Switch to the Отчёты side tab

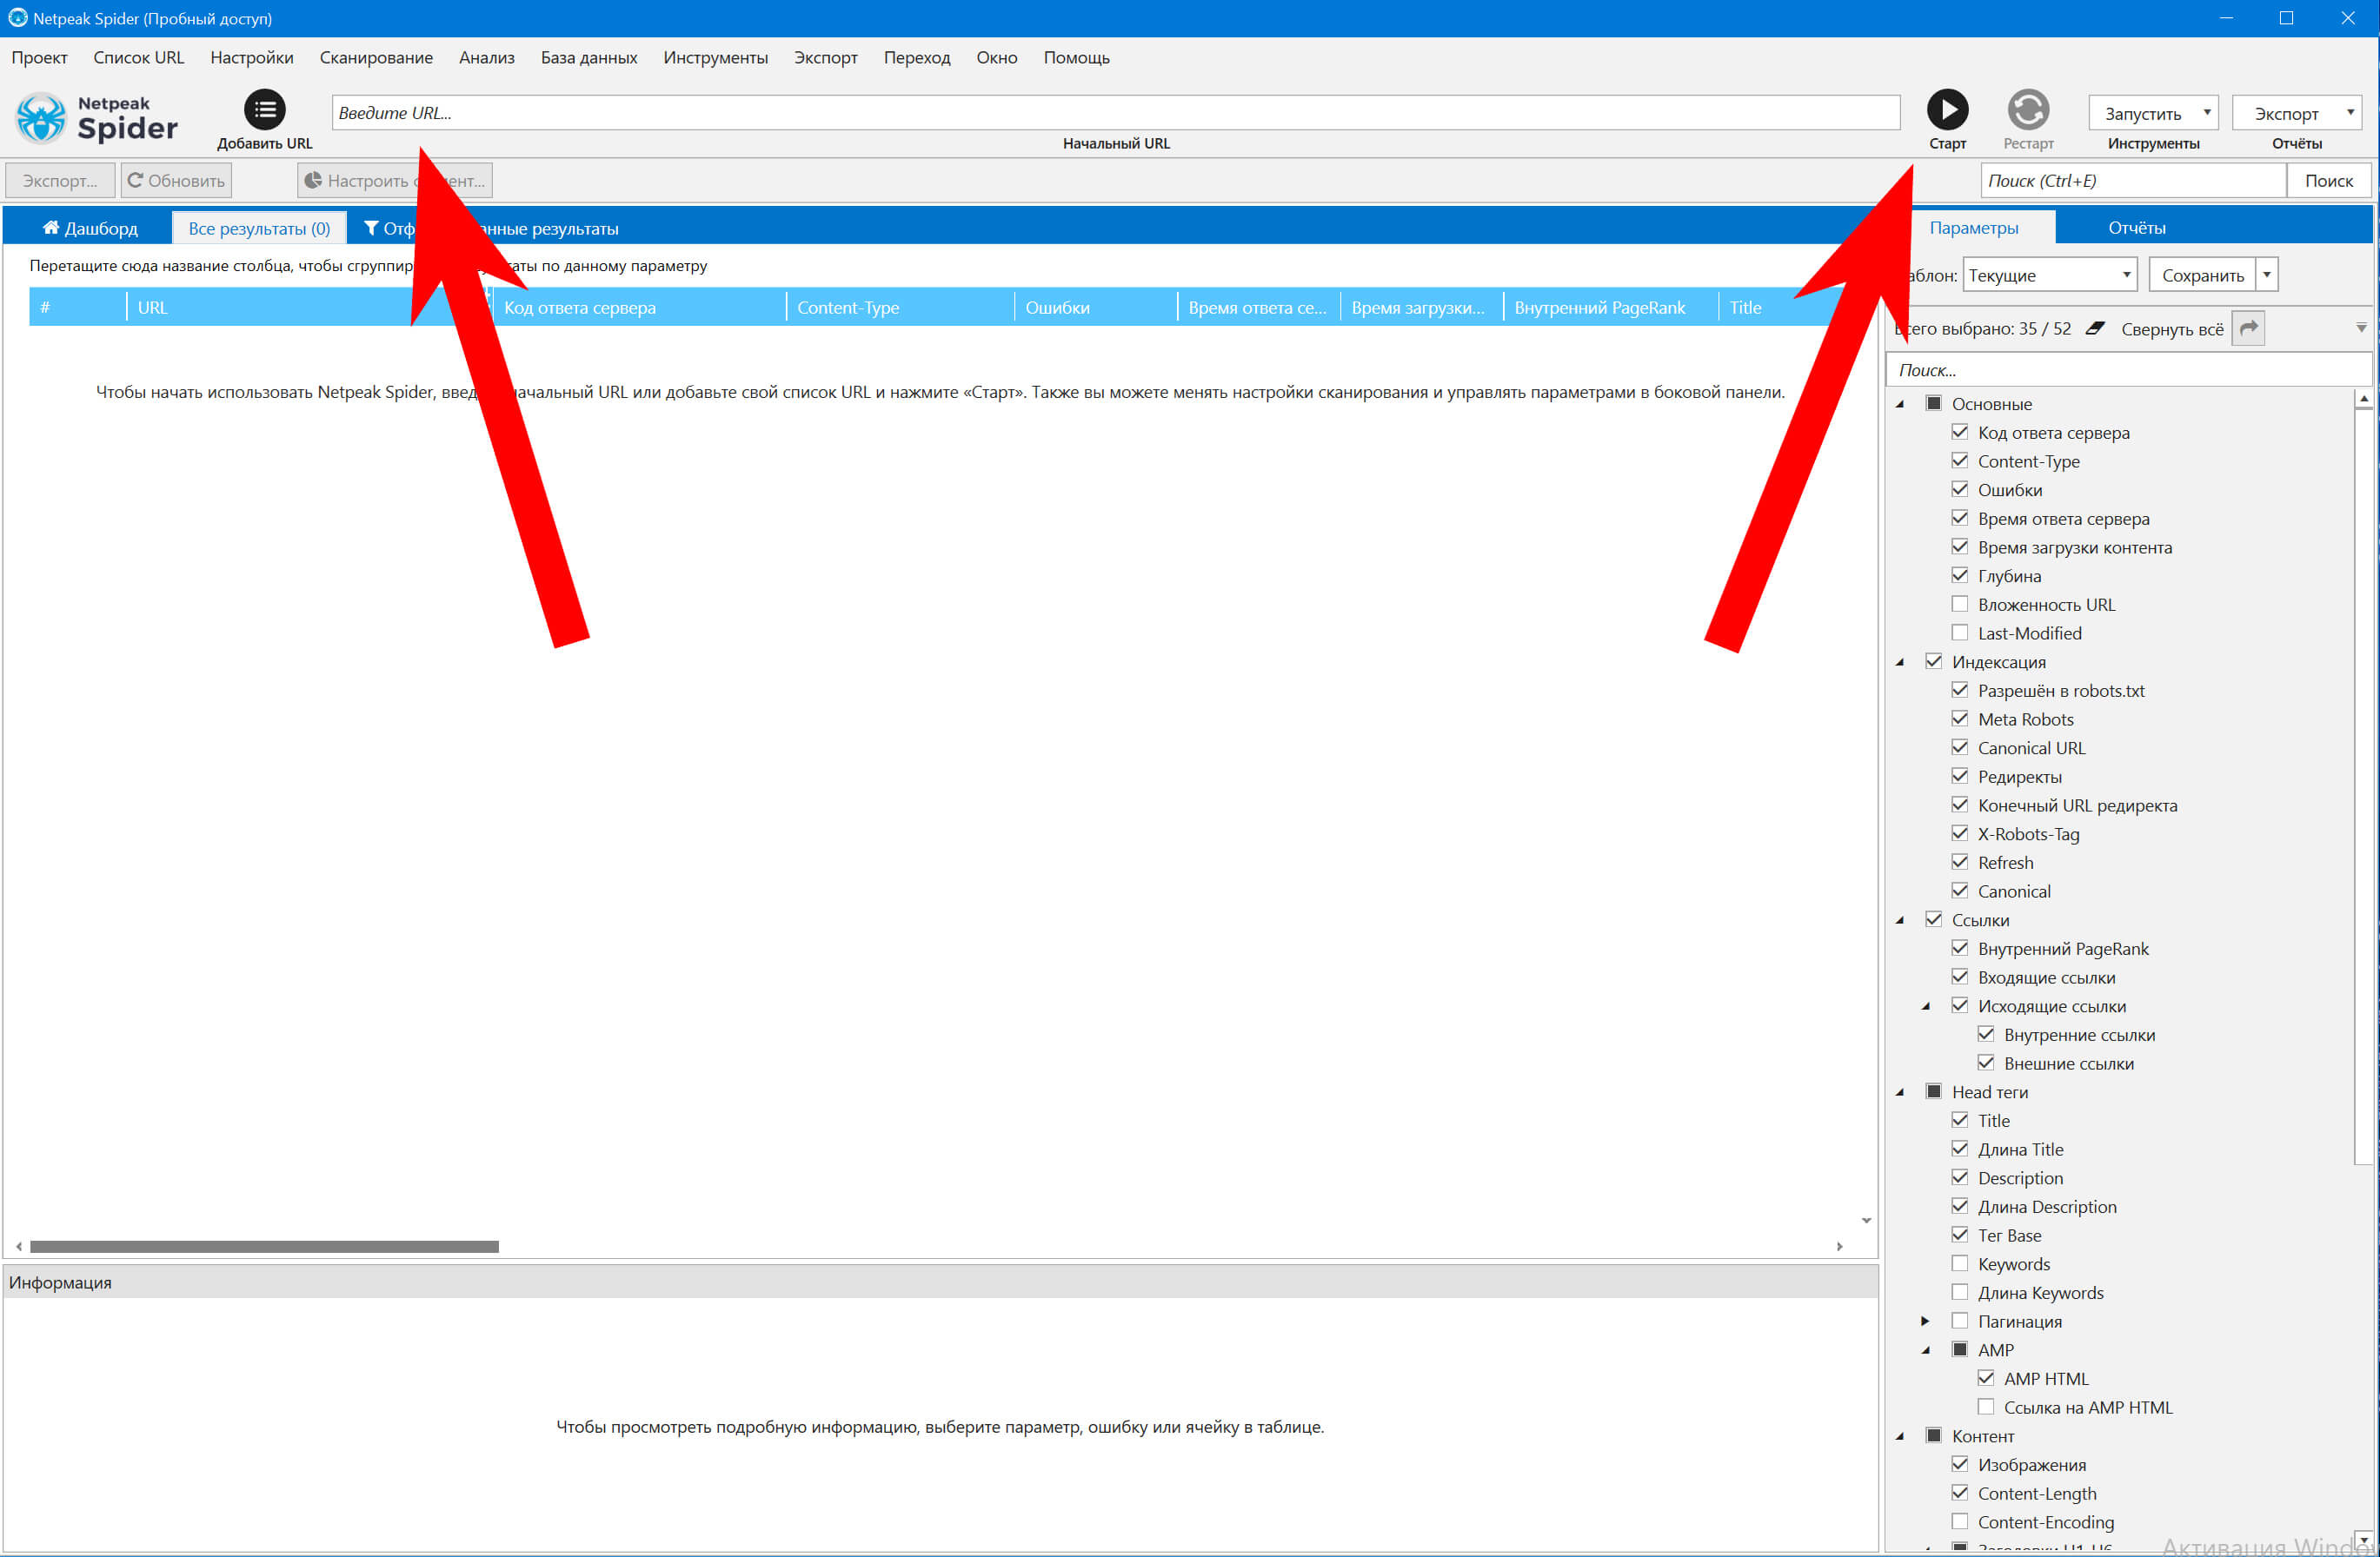tap(2136, 229)
